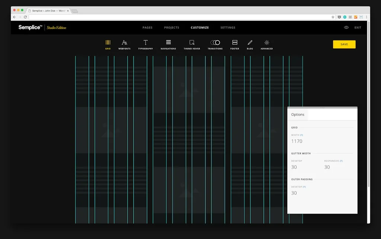Viewport: 381px width, 239px height.
Task: Toggle the preview eye icon near Exit
Action: coord(346,27)
